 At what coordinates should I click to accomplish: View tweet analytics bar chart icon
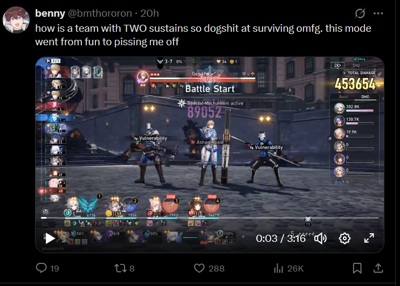279,268
